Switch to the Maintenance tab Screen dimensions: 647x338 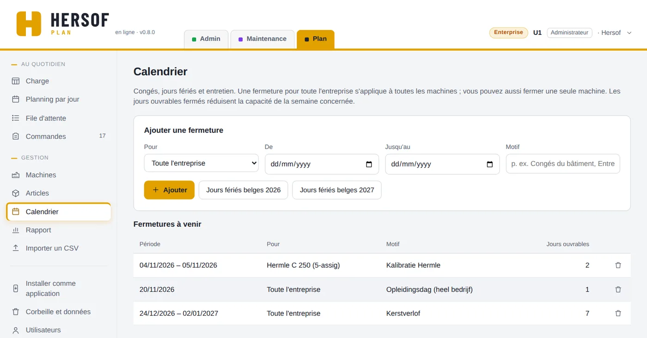pyautogui.click(x=262, y=39)
